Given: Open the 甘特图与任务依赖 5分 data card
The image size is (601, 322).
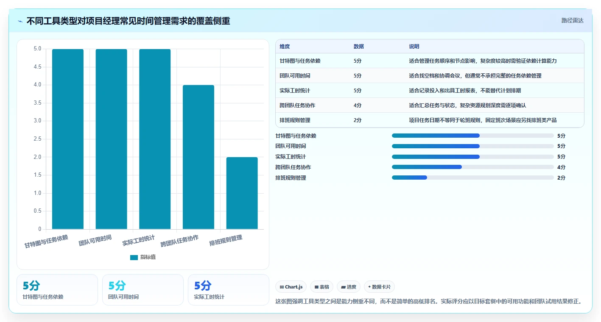Looking at the screenshot, I should click(57, 290).
